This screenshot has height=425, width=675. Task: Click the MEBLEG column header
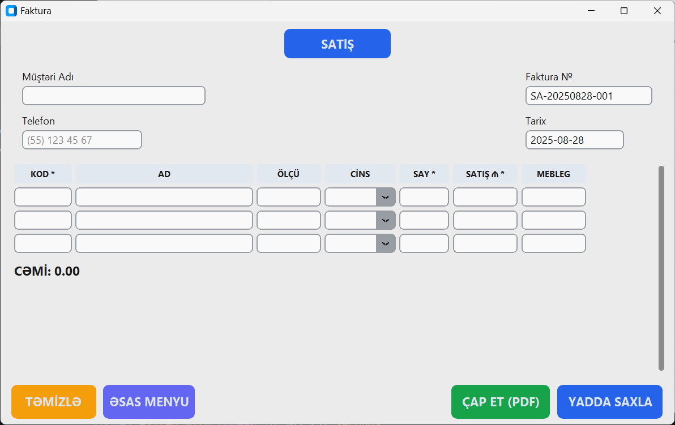click(554, 174)
